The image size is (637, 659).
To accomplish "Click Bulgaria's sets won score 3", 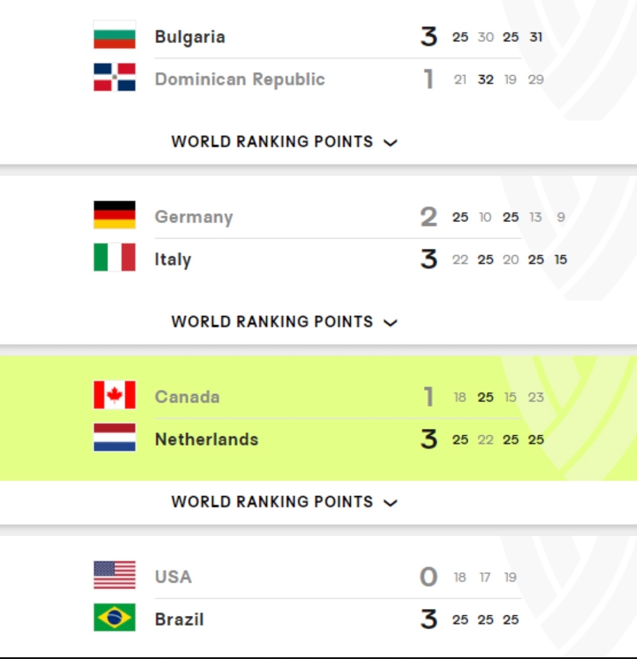I will point(429,37).
